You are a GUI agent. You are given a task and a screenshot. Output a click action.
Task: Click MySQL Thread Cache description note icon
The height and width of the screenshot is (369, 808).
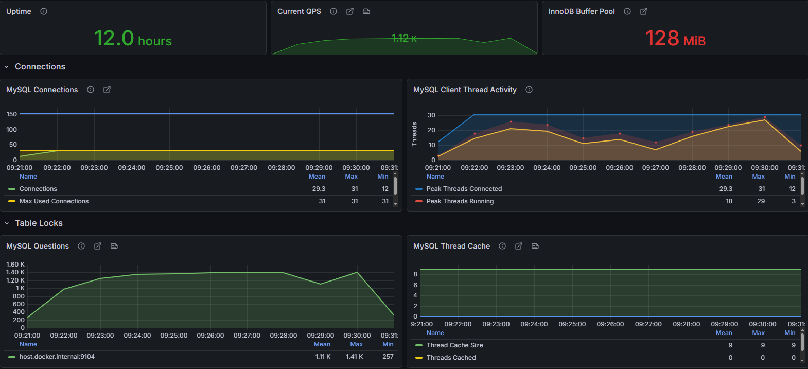(535, 246)
